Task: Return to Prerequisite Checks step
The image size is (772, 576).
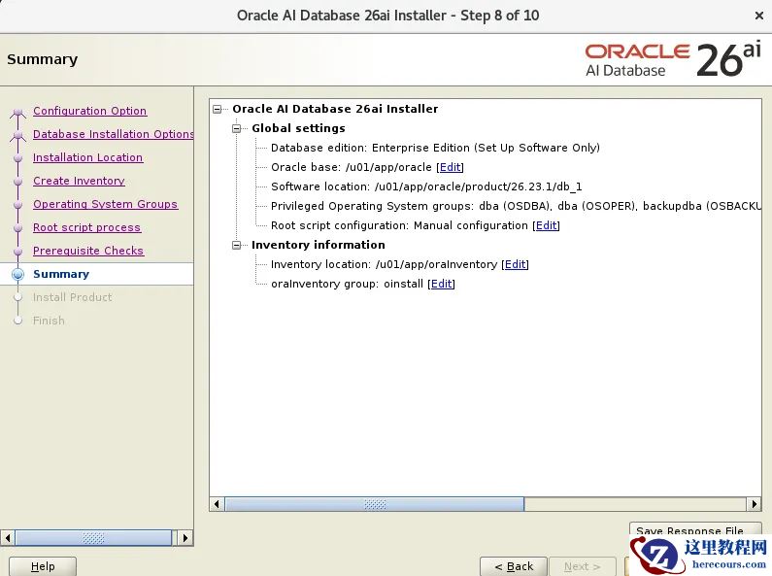Action: (x=88, y=251)
